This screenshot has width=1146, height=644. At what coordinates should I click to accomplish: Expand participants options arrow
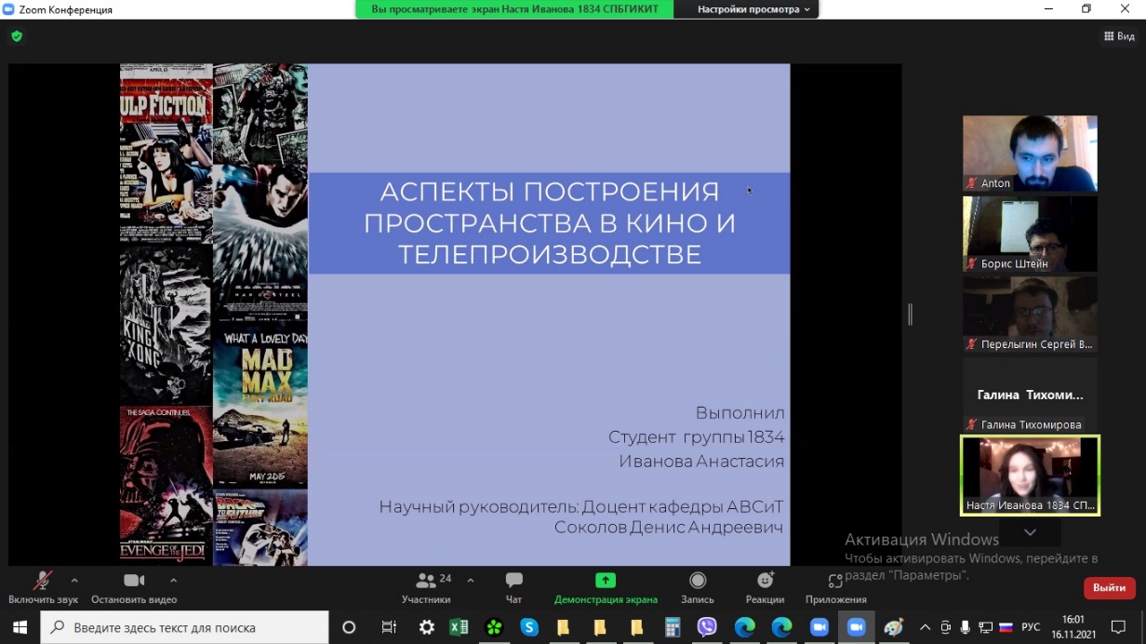tap(470, 580)
